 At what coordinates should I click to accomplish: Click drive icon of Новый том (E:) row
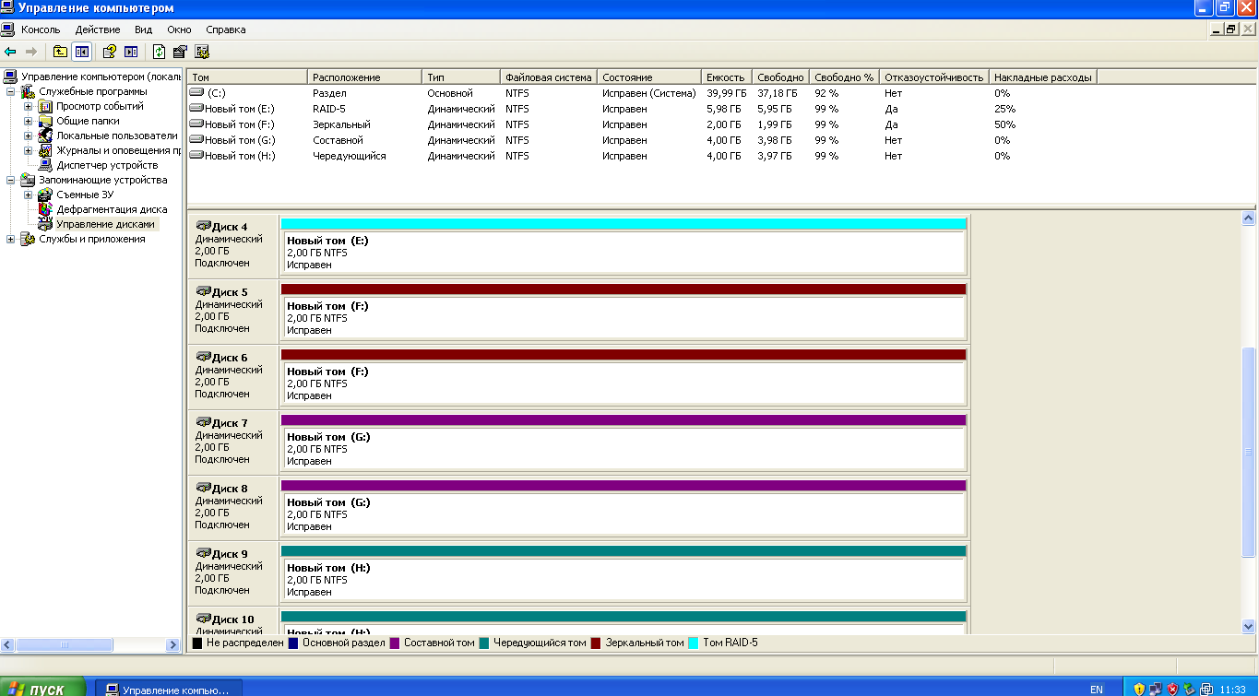[x=196, y=109]
